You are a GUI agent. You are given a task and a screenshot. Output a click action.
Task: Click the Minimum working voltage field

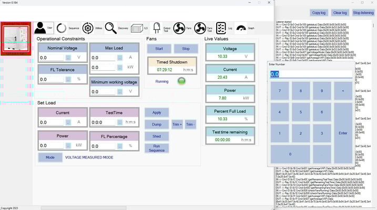point(103,92)
